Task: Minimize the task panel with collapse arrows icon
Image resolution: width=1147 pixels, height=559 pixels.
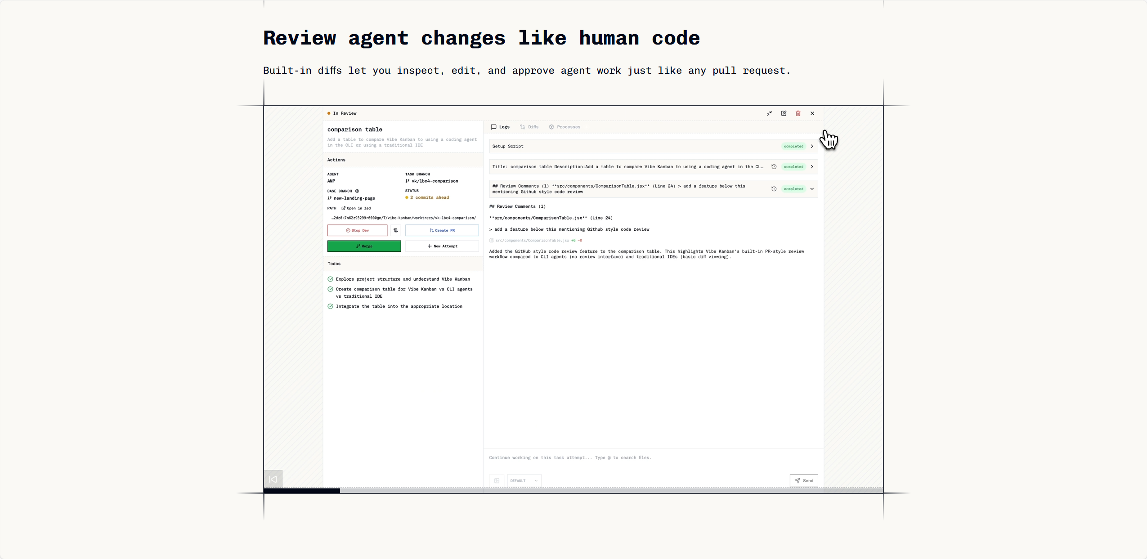Action: point(769,113)
